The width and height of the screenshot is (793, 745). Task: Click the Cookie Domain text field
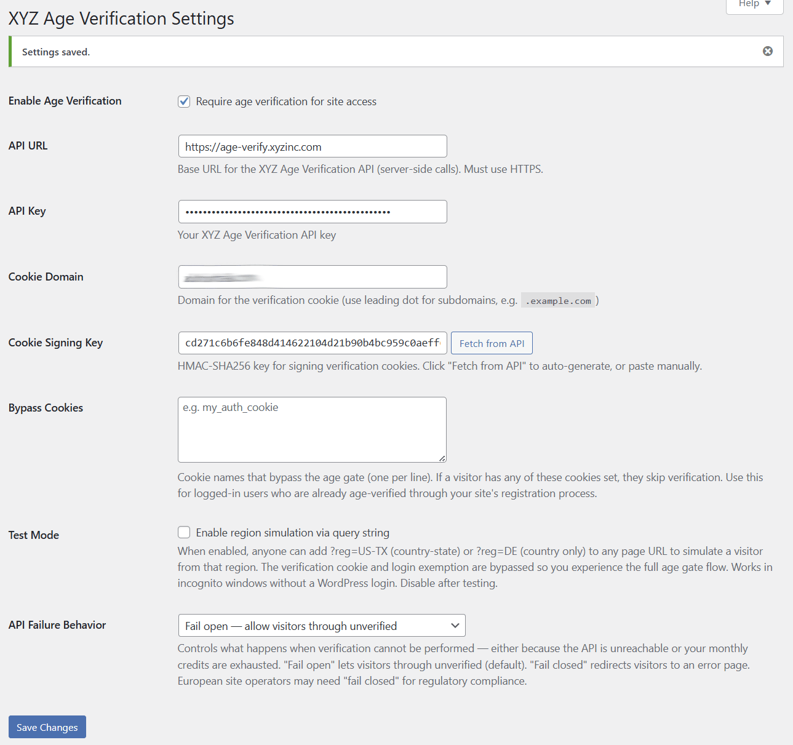click(312, 277)
